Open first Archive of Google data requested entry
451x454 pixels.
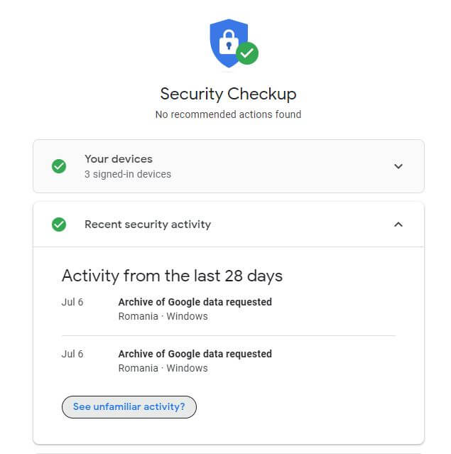point(195,302)
